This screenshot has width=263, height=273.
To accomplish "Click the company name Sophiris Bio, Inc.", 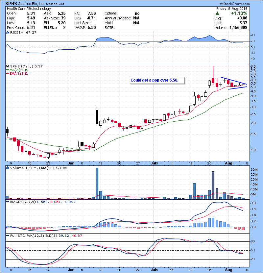I will (x=31, y=4).
